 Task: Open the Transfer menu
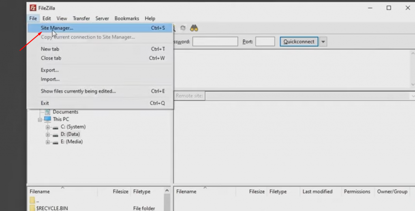click(81, 19)
